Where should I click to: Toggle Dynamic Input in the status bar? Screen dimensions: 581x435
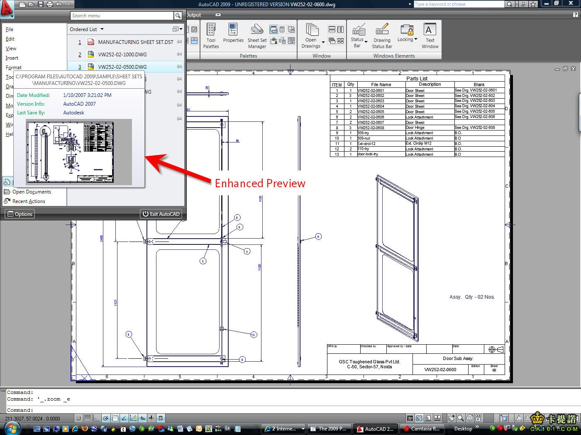142,418
